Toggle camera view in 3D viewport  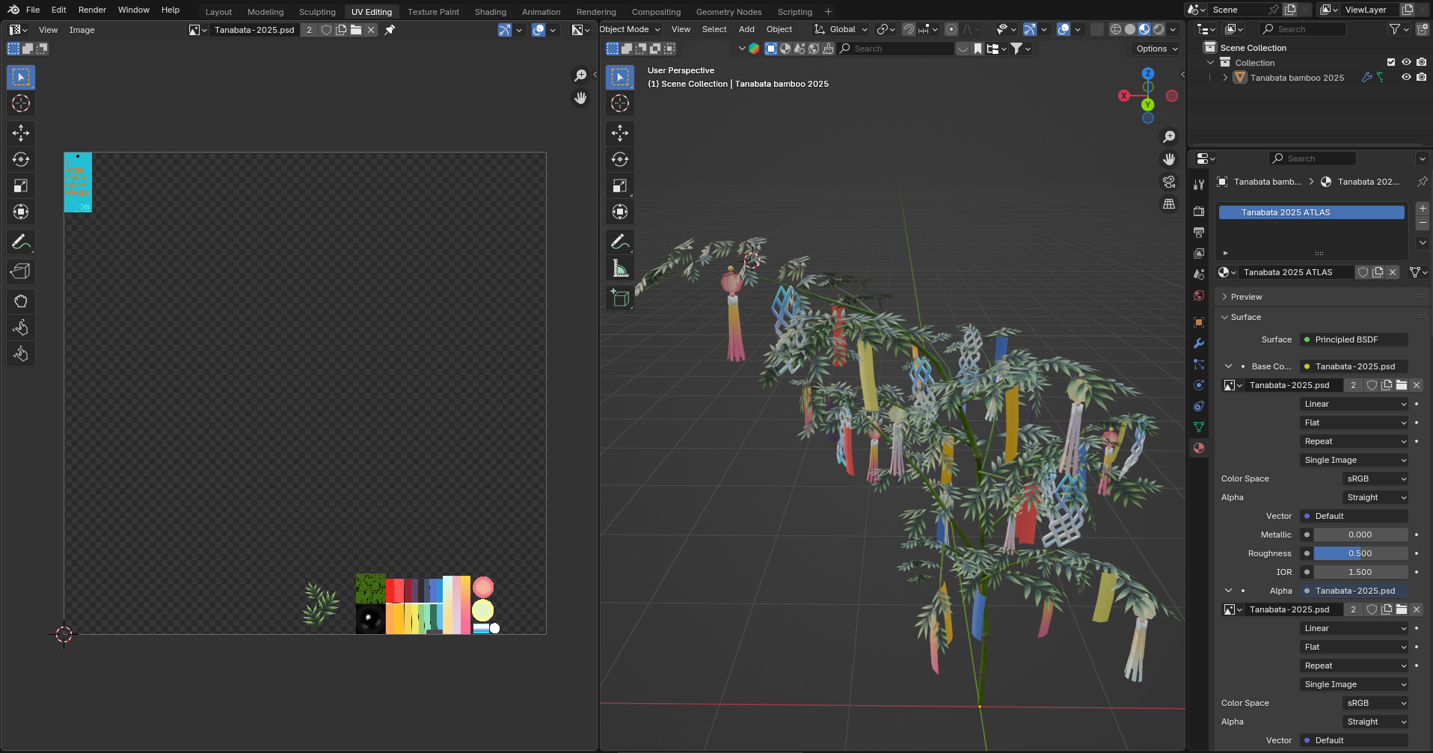point(1169,182)
